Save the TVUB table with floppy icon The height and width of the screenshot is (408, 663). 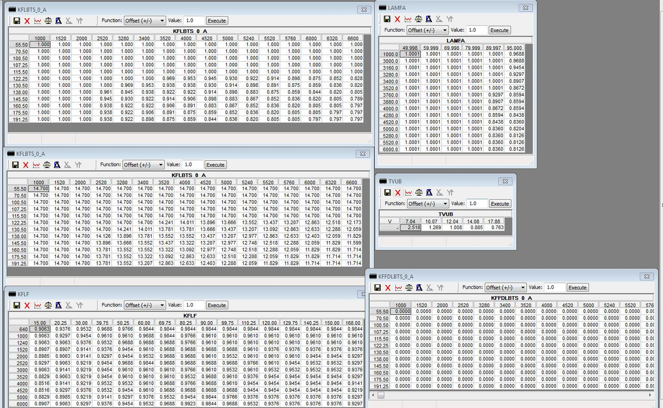[387, 192]
